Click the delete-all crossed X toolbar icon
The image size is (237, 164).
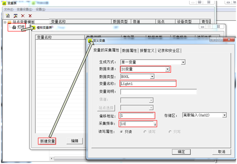30,16
